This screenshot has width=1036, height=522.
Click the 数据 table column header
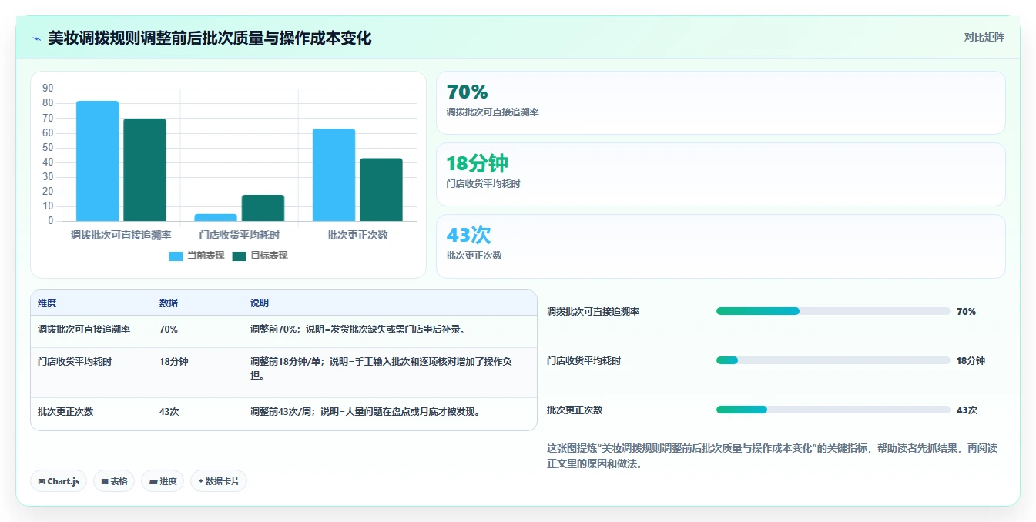click(169, 303)
